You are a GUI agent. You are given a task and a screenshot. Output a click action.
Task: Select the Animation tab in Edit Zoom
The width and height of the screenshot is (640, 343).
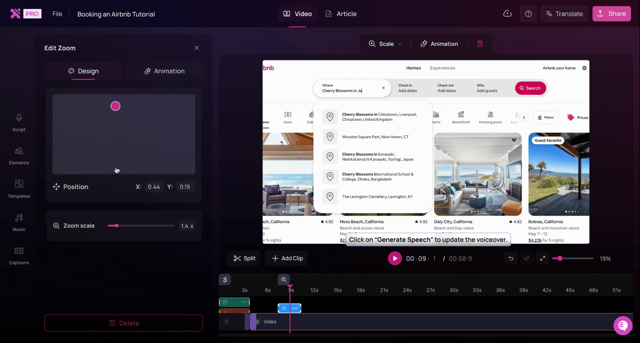164,71
